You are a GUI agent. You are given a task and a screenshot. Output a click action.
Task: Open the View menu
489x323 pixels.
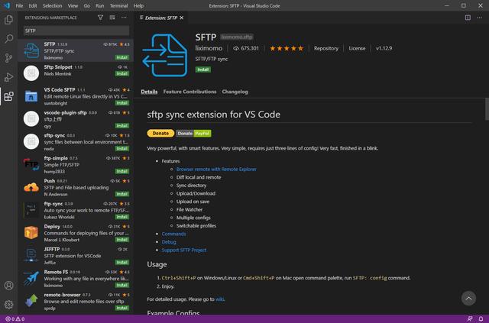pyautogui.click(x=73, y=5)
